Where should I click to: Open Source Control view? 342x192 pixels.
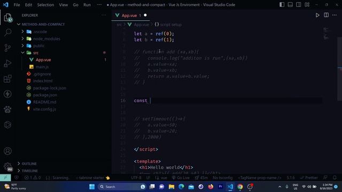point(8,48)
